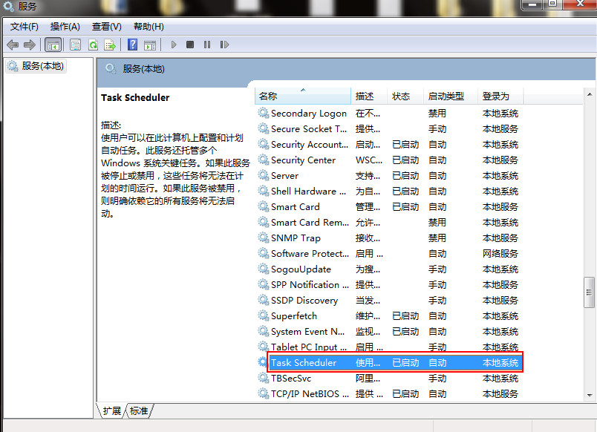Click the gear icon beside Security Center
597x432 pixels.
[x=264, y=160]
